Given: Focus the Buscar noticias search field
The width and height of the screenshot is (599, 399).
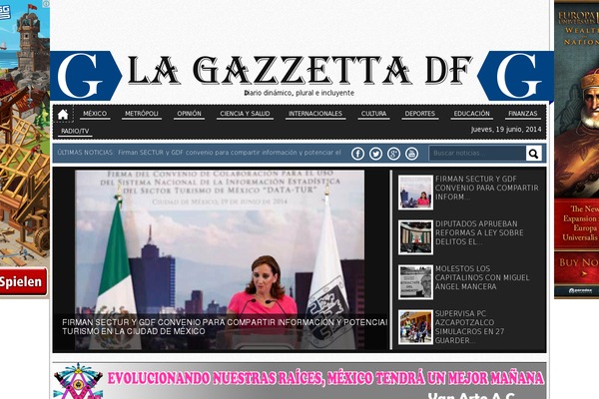Looking at the screenshot, I should pyautogui.click(x=477, y=154).
